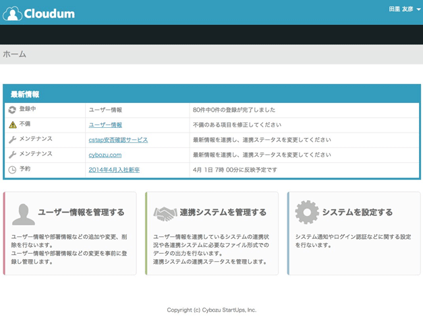Screen dimensions: 423x317
Task: Click the person silhouette icon in user card
Action: (x=24, y=213)
